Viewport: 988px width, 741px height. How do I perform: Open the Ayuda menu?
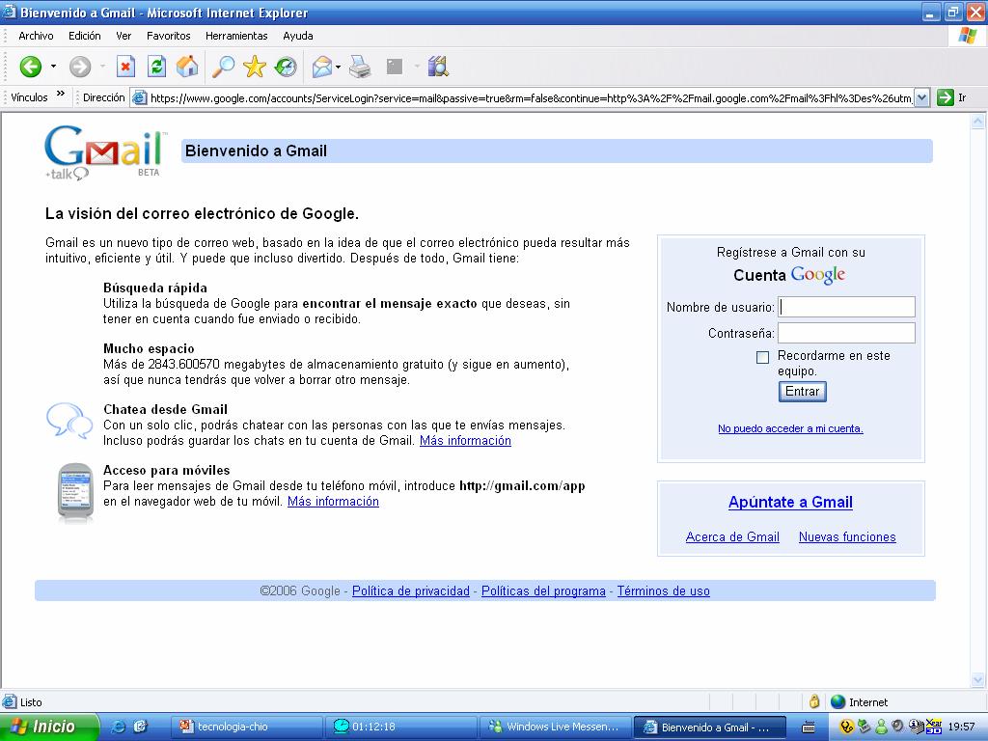click(x=298, y=36)
